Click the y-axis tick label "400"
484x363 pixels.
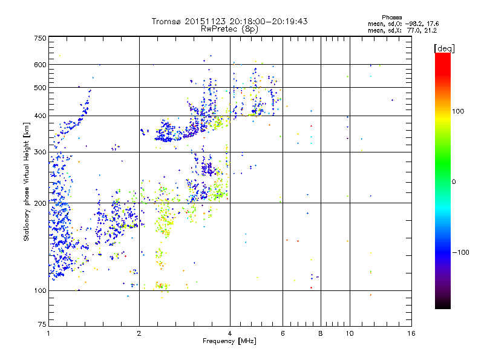[x=40, y=116]
